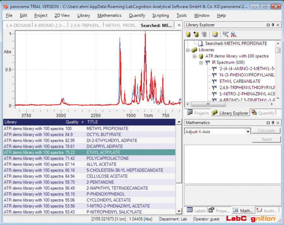The image size is (284, 225).
Task: Open the Labels panel via its icon
Action: tap(190, 210)
